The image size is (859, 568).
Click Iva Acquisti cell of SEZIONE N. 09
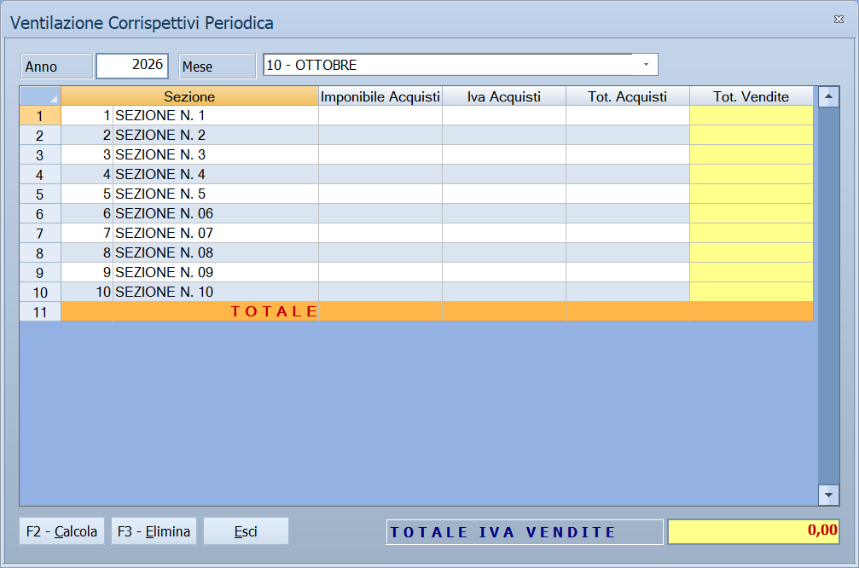tap(504, 272)
